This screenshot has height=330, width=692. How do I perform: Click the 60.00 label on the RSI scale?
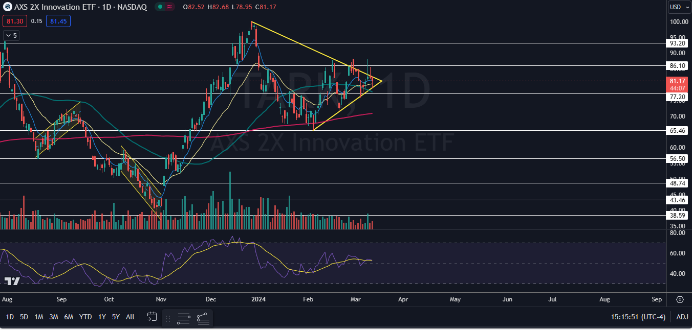pos(677,253)
